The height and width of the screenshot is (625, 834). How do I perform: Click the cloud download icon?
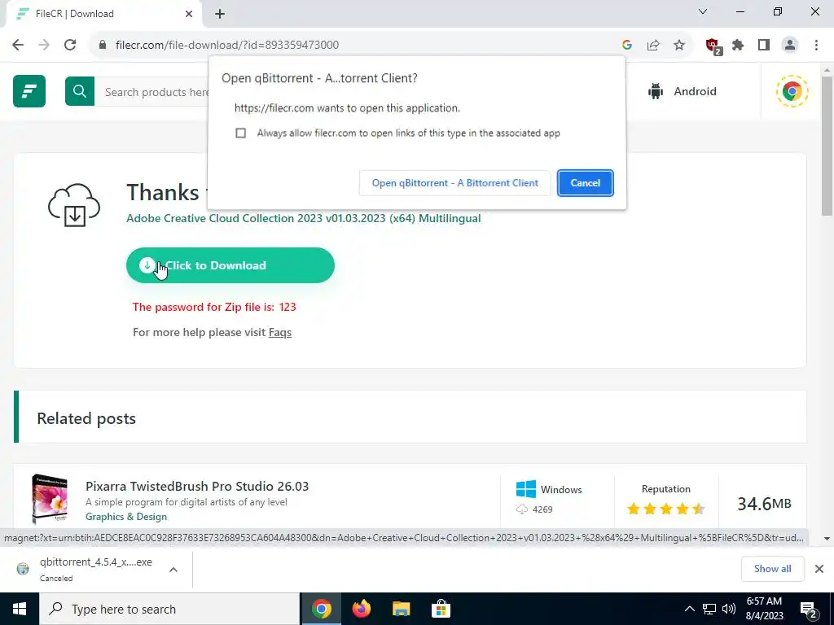(x=74, y=206)
